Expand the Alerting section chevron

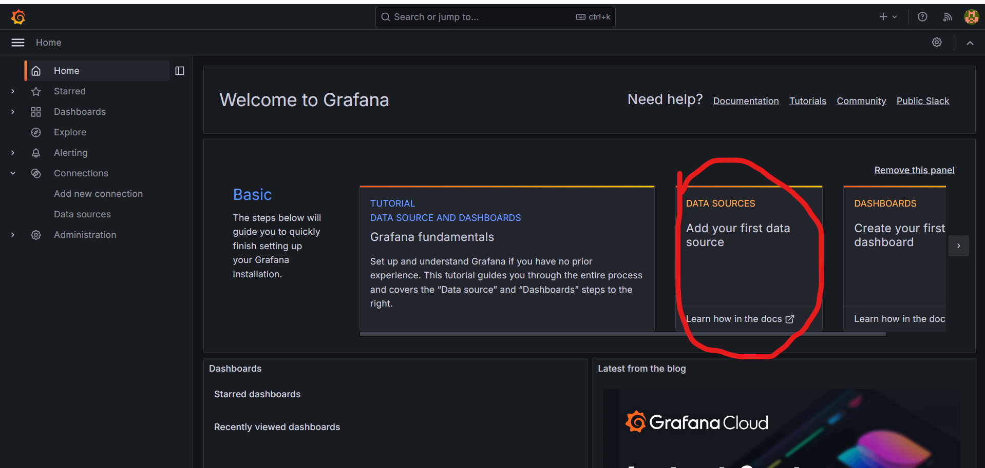[x=13, y=153]
